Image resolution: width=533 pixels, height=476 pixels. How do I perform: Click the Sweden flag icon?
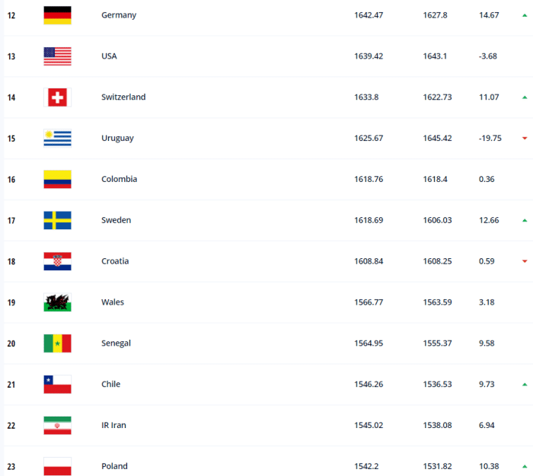57,221
